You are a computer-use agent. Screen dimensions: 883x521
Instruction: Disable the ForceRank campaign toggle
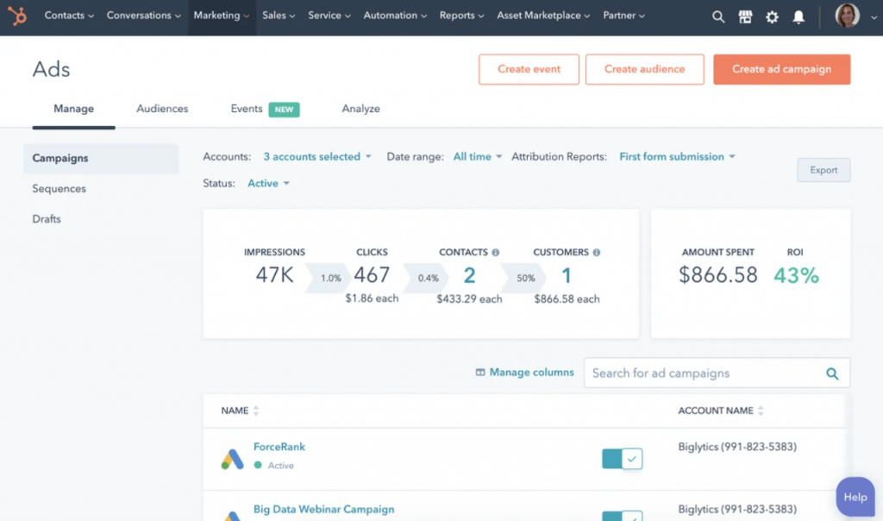[x=622, y=458]
